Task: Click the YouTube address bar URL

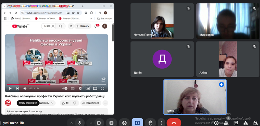Action: click(x=44, y=13)
